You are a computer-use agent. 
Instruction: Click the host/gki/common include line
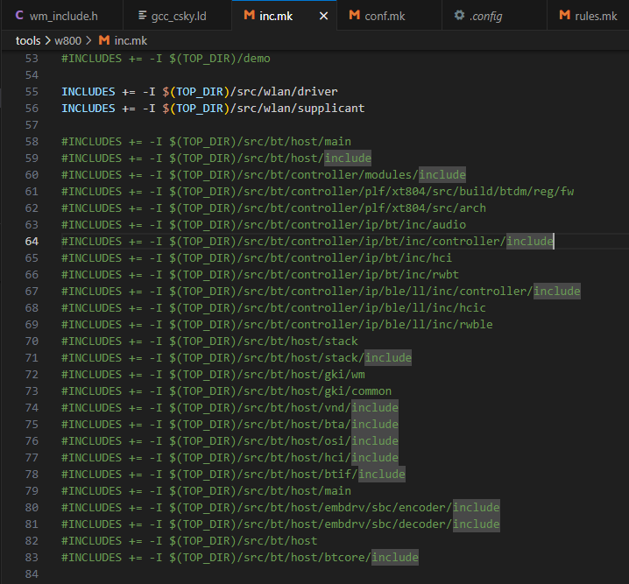[x=226, y=391]
